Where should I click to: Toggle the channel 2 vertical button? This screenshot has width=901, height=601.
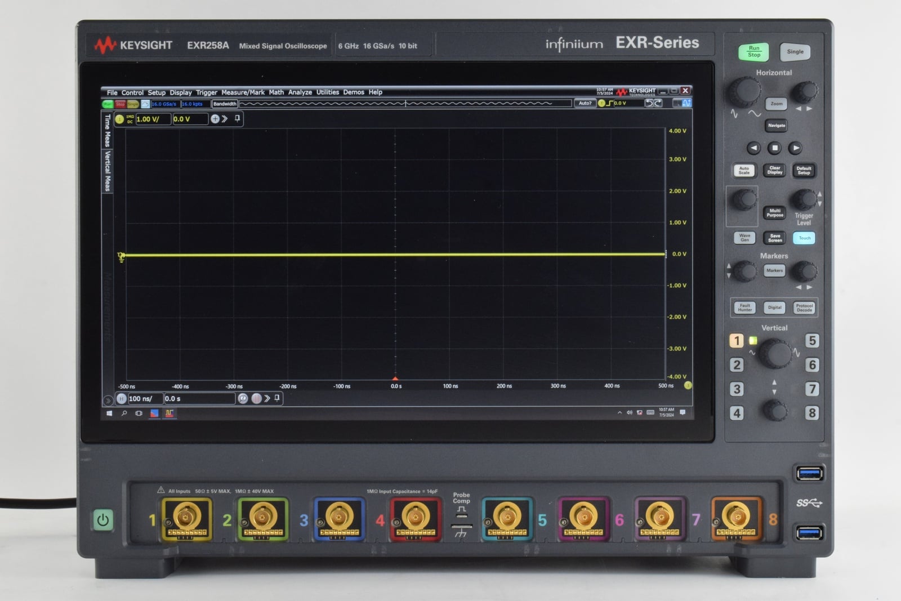[x=736, y=365]
